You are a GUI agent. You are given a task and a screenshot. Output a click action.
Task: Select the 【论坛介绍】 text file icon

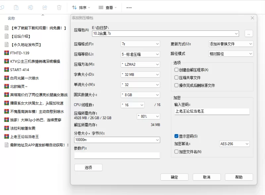click(6, 36)
